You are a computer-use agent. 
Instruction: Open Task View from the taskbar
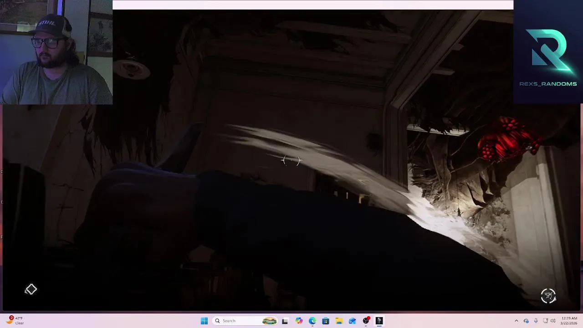click(x=285, y=321)
